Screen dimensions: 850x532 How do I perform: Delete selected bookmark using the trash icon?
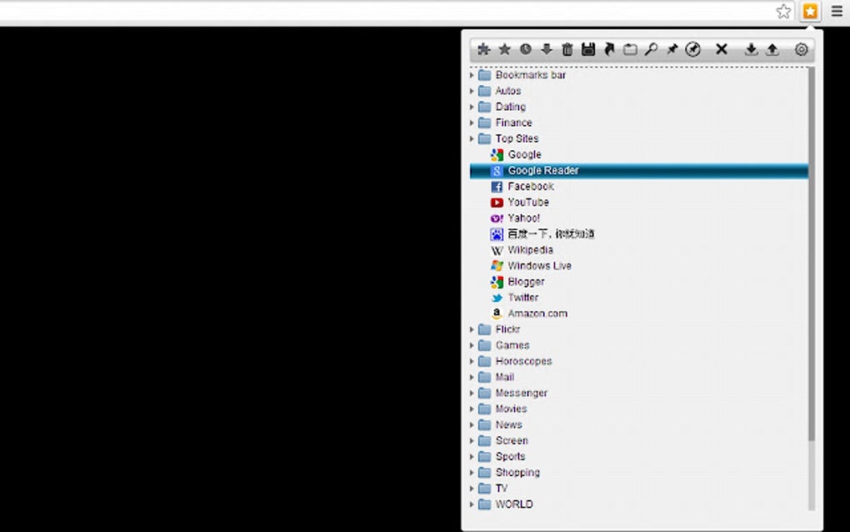(x=567, y=49)
